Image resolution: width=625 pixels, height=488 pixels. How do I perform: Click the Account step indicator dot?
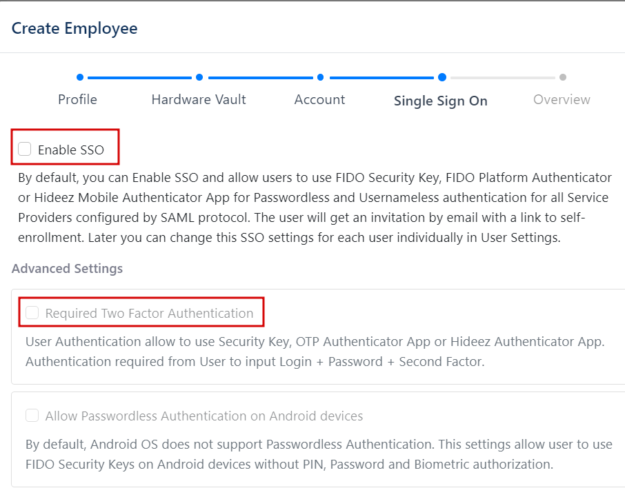point(319,77)
